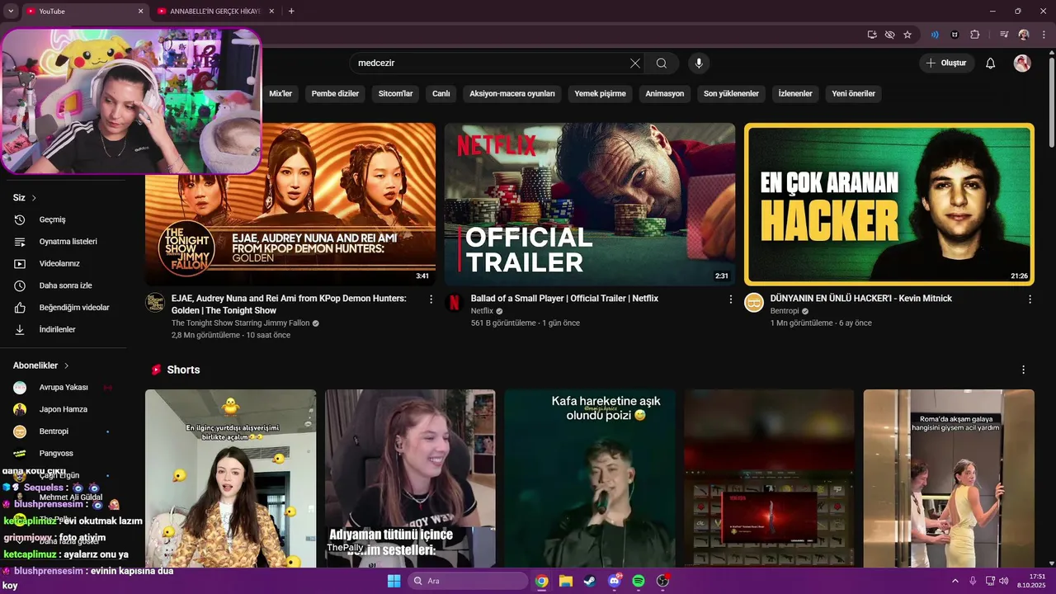Click the Netflix channel avatar
The height and width of the screenshot is (594, 1056).
(454, 303)
